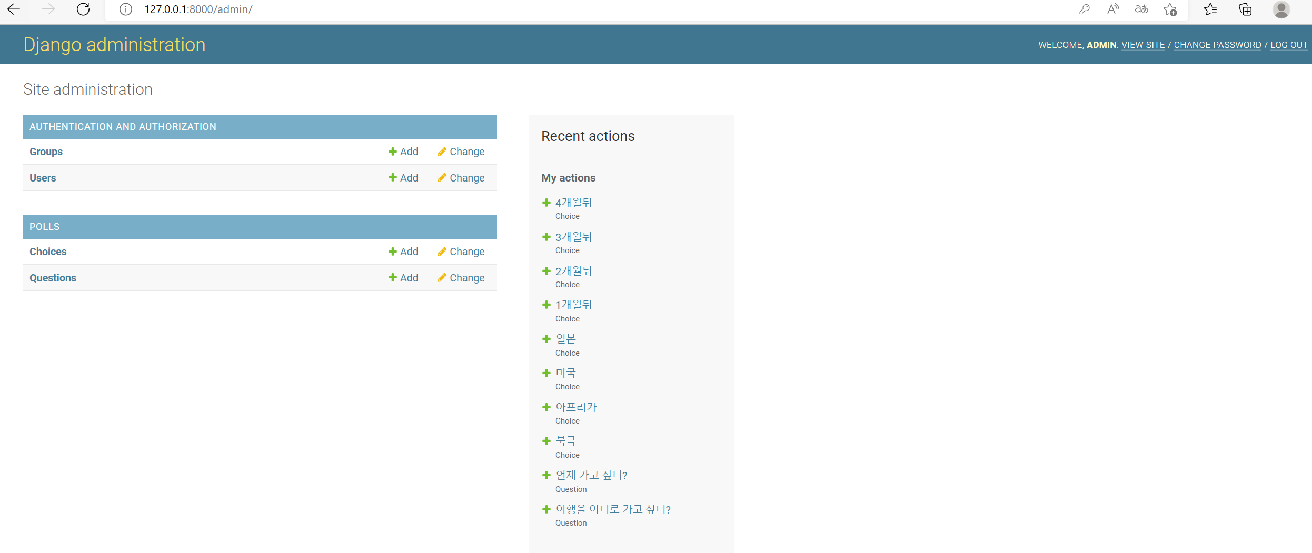This screenshot has height=553, width=1312.
Task: View site information icon in address bar
Action: tap(125, 9)
